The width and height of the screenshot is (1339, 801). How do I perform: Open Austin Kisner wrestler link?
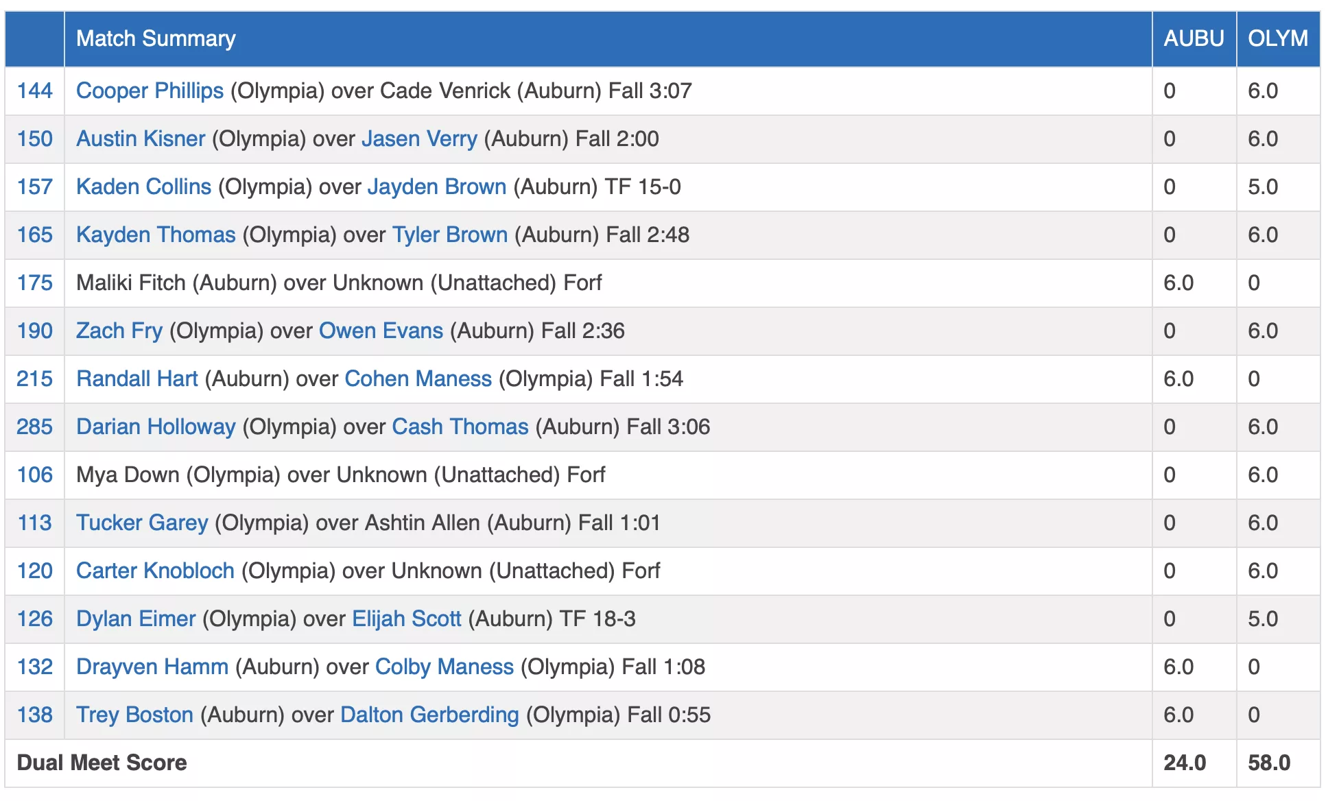(141, 139)
